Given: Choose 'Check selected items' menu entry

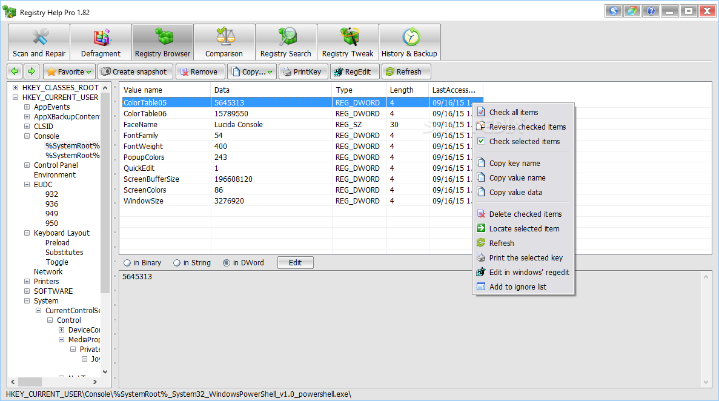Looking at the screenshot, I should pos(523,141).
